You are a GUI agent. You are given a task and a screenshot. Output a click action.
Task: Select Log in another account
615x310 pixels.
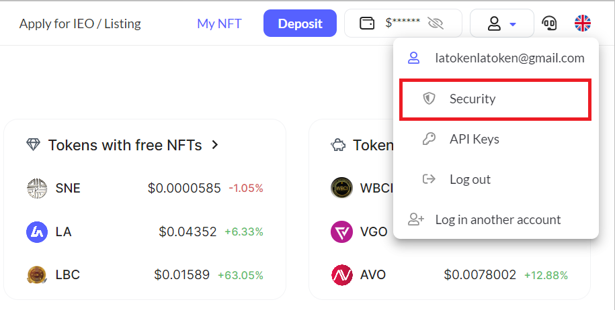(x=497, y=219)
